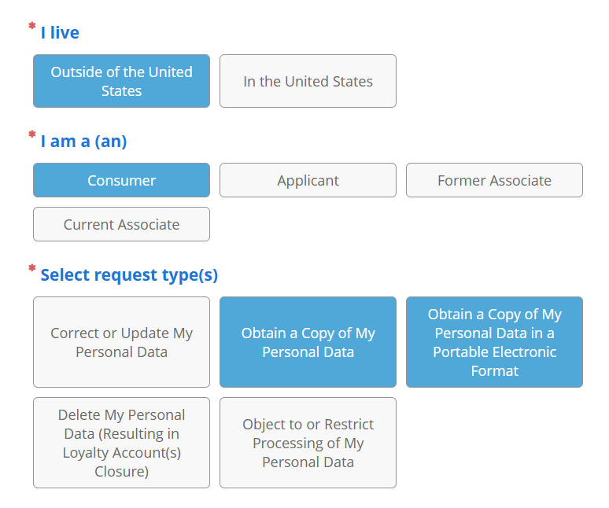Select "Outside of the United States" option

click(121, 81)
